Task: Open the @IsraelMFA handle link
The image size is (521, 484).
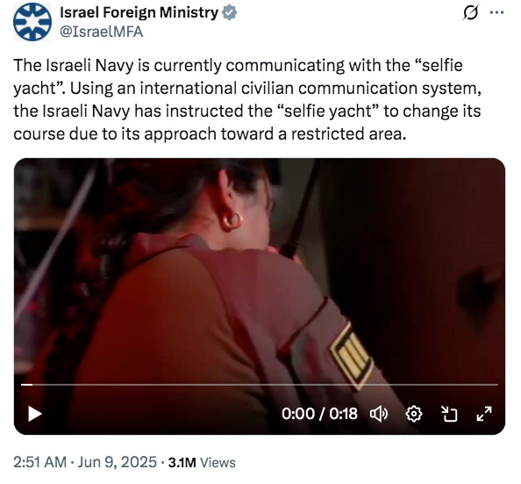Action: click(x=102, y=32)
